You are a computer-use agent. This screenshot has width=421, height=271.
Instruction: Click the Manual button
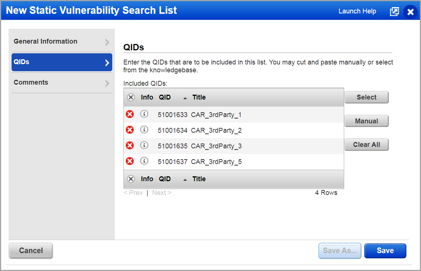coord(366,121)
